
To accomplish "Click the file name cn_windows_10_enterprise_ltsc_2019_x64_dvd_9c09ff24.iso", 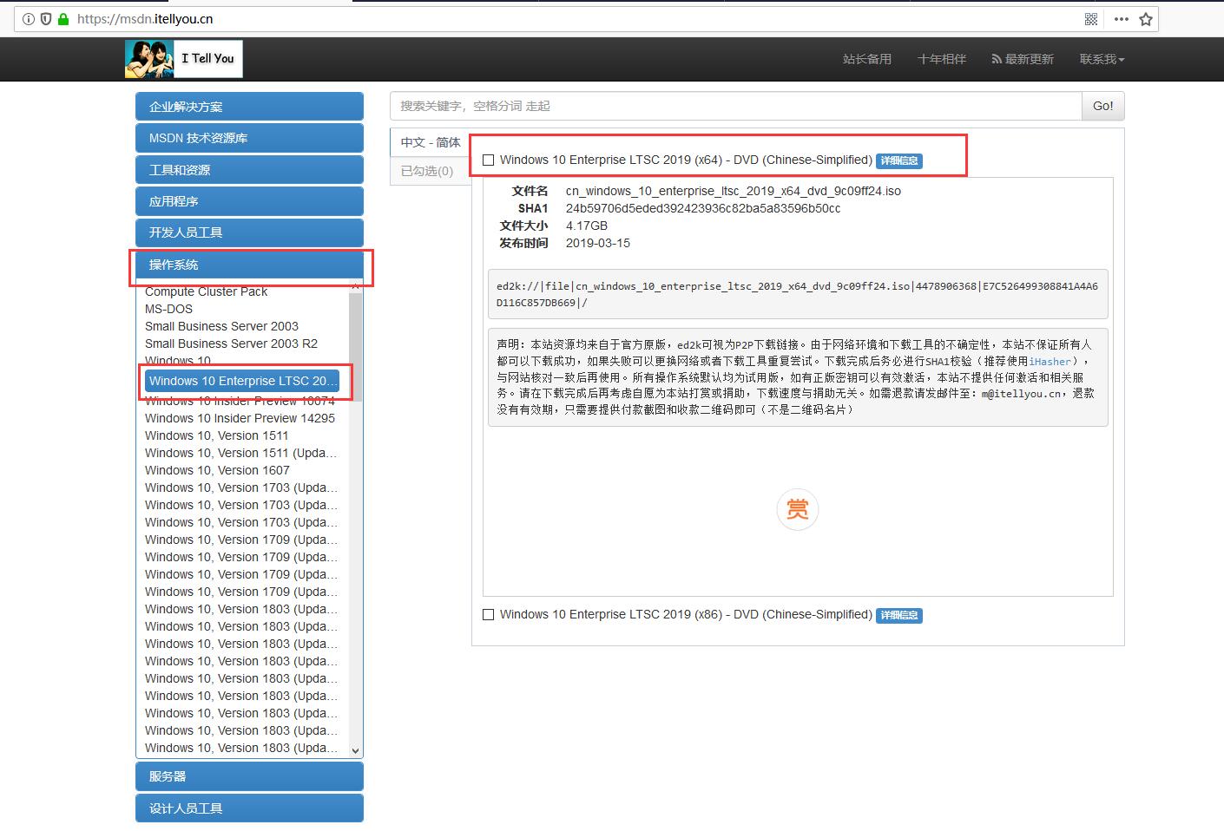I will pos(734,191).
